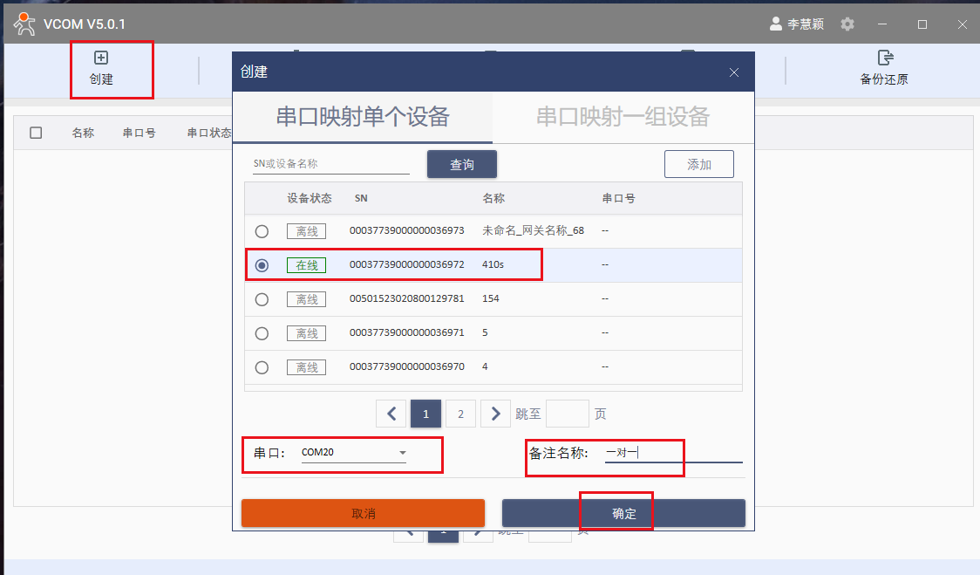
Task: Go to next page in dialog
Action: [495, 414]
